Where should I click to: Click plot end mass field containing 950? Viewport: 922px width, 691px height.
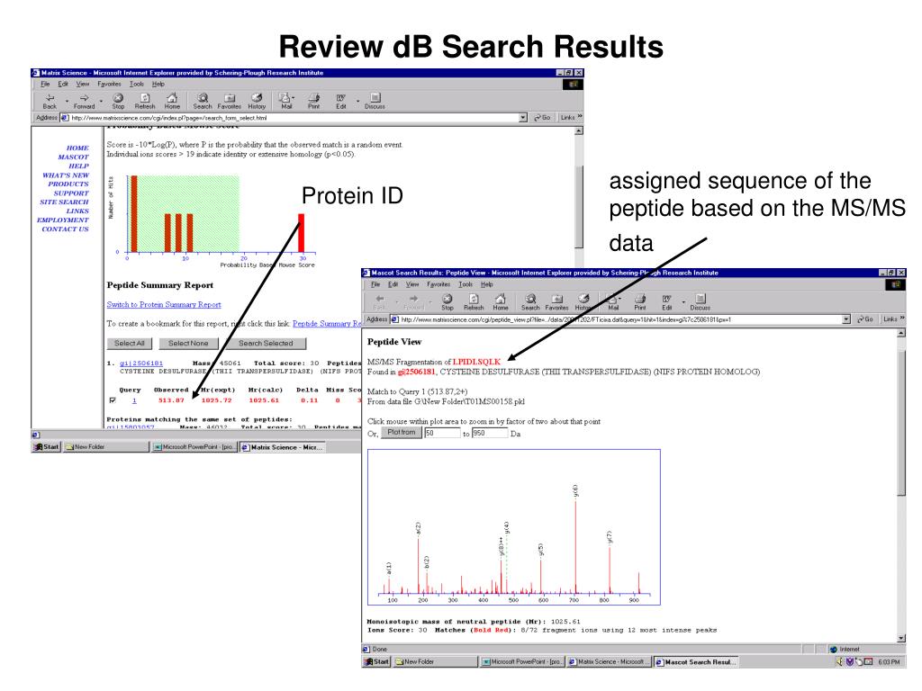coord(490,433)
